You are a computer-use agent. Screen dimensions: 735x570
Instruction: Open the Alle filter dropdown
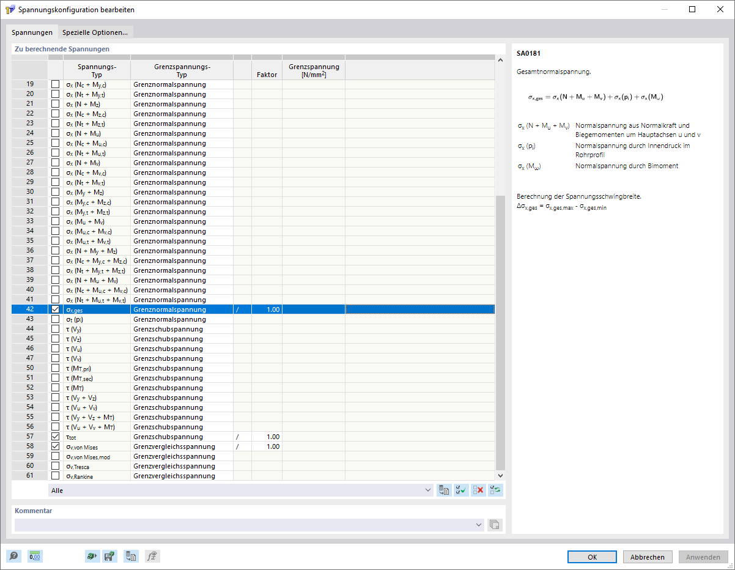point(428,490)
